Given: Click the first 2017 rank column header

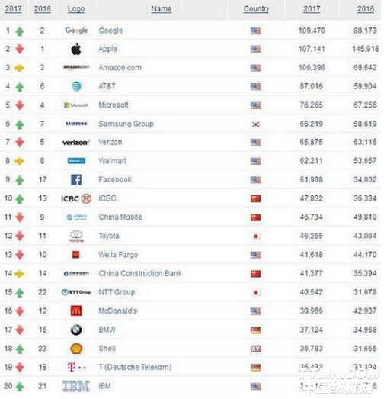Looking at the screenshot, I should coord(14,9).
